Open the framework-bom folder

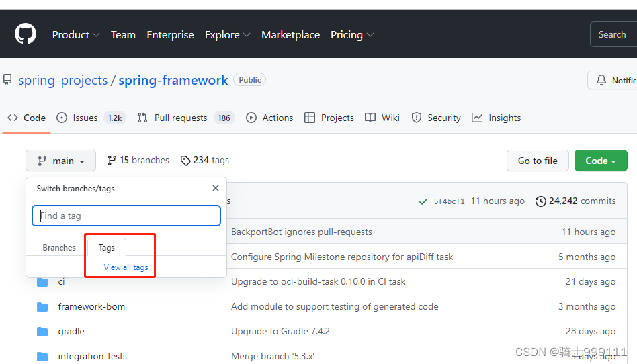(91, 306)
